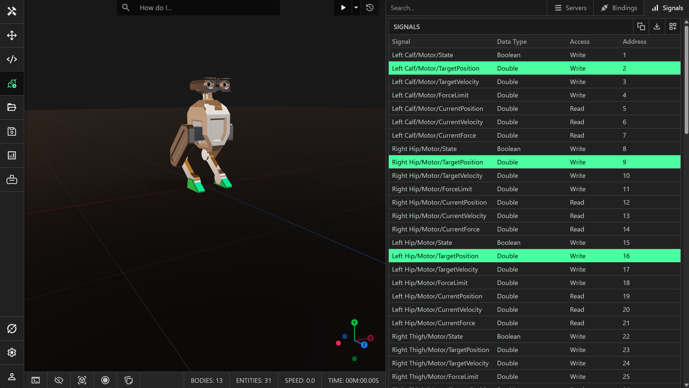The width and height of the screenshot is (689, 388).
Task: Click the save icon in sidebar
Action: [12, 131]
